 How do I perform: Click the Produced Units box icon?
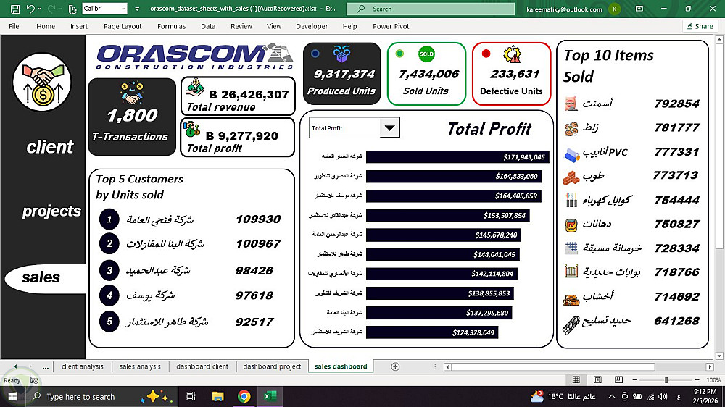point(341,54)
